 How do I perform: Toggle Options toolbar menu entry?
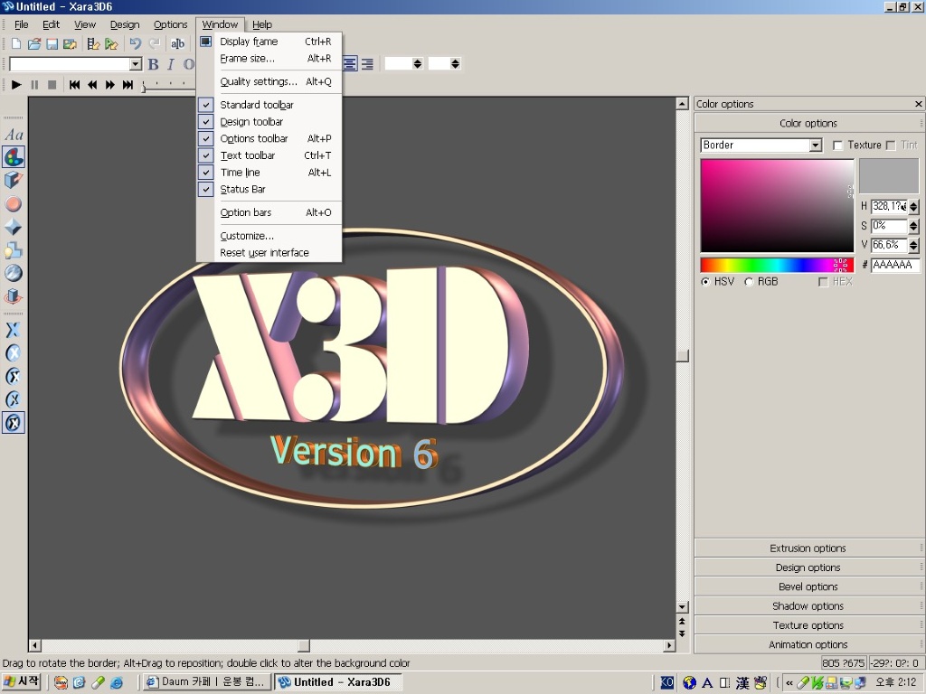(x=269, y=138)
